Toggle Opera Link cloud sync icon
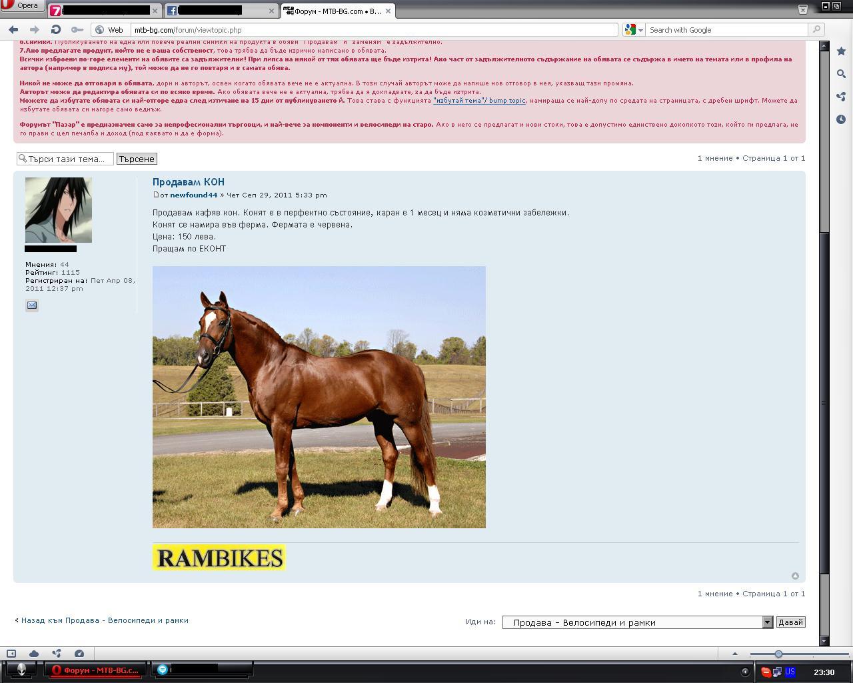The image size is (853, 683). [x=34, y=654]
